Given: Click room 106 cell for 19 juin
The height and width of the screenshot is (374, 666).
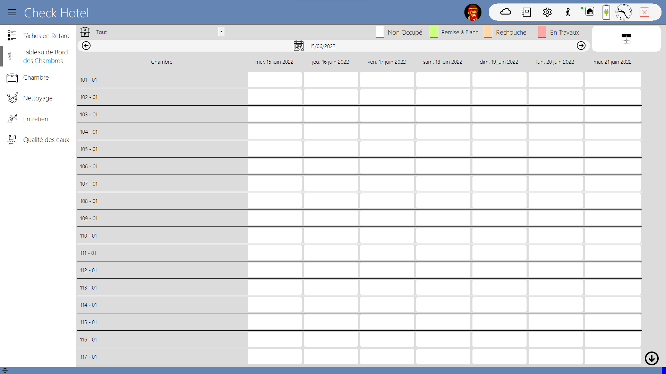Looking at the screenshot, I should tap(499, 166).
